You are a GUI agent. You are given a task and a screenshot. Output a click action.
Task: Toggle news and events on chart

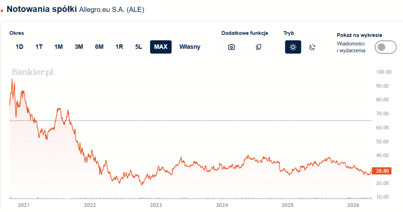coord(385,47)
